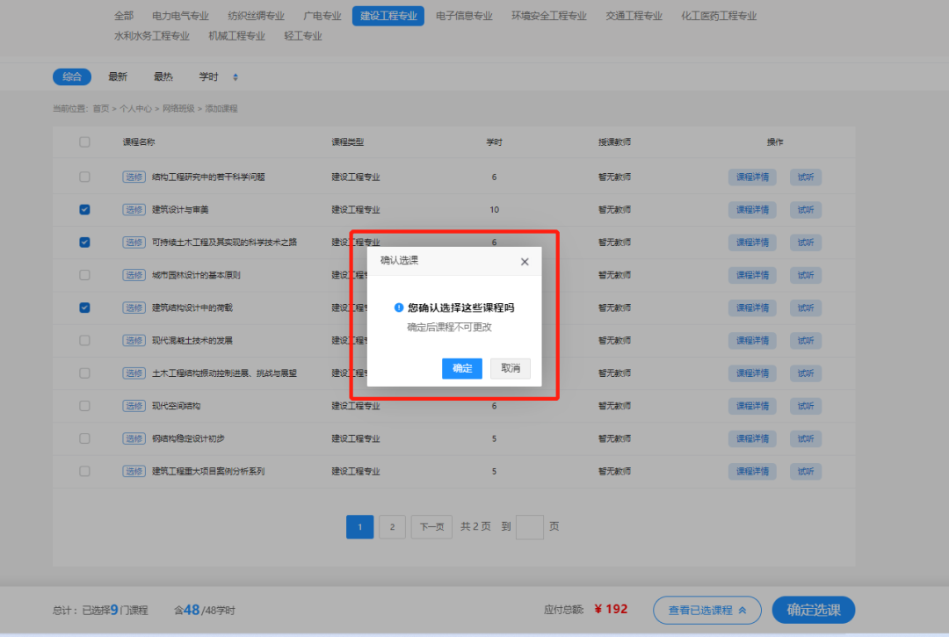Screen dimensions: 949x637
Task: Open 课程详情 for 钢结构稳定设计初步
Action: pyautogui.click(x=752, y=438)
